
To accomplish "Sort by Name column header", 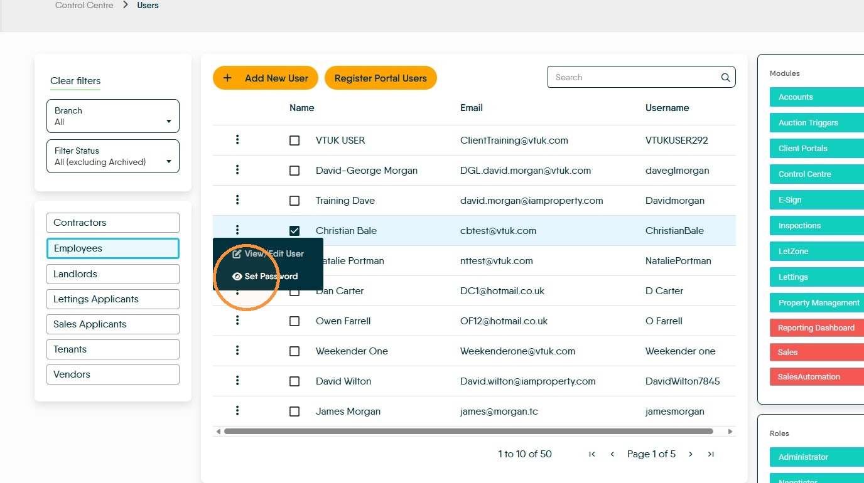I will click(301, 108).
